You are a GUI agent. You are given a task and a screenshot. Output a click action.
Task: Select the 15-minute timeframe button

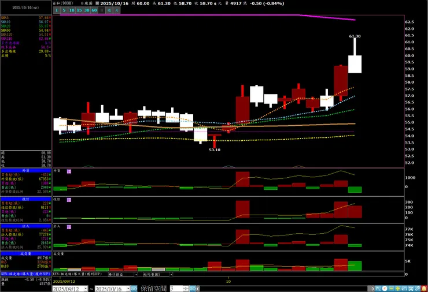(x=79, y=10)
